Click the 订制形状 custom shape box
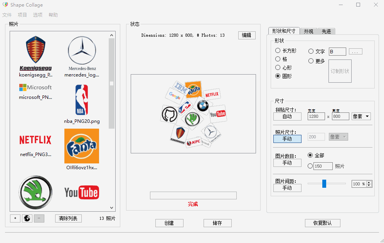Screen dimensions: 384x243 (340, 71)
